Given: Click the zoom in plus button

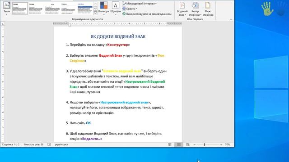Looking at the screenshot, I should coord(221,145).
